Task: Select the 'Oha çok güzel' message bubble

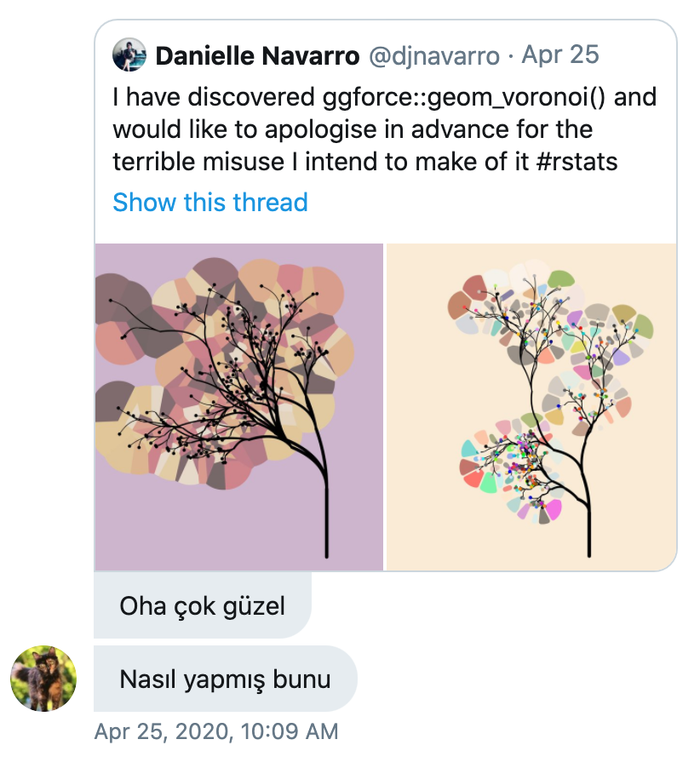Action: (203, 606)
